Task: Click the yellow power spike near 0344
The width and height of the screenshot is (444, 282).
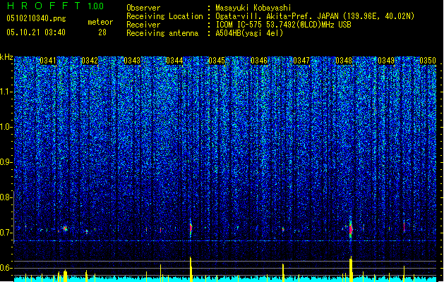Action: (191, 269)
